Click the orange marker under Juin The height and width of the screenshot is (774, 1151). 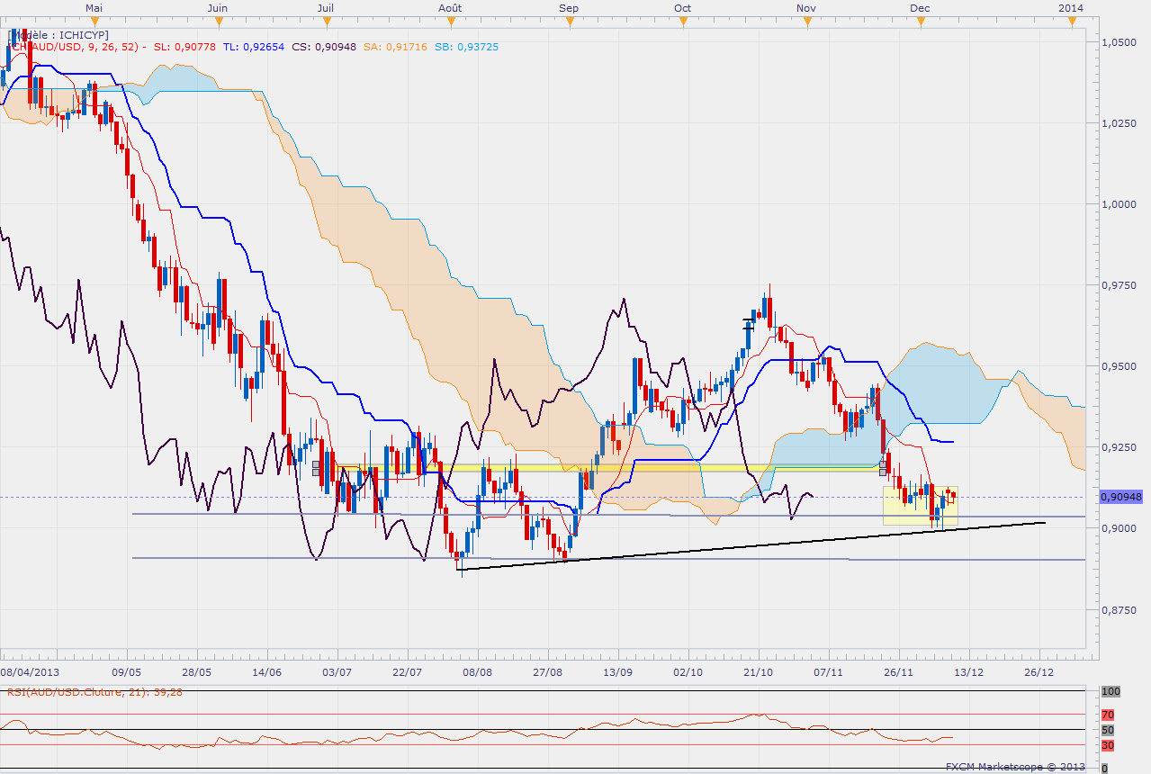(217, 19)
